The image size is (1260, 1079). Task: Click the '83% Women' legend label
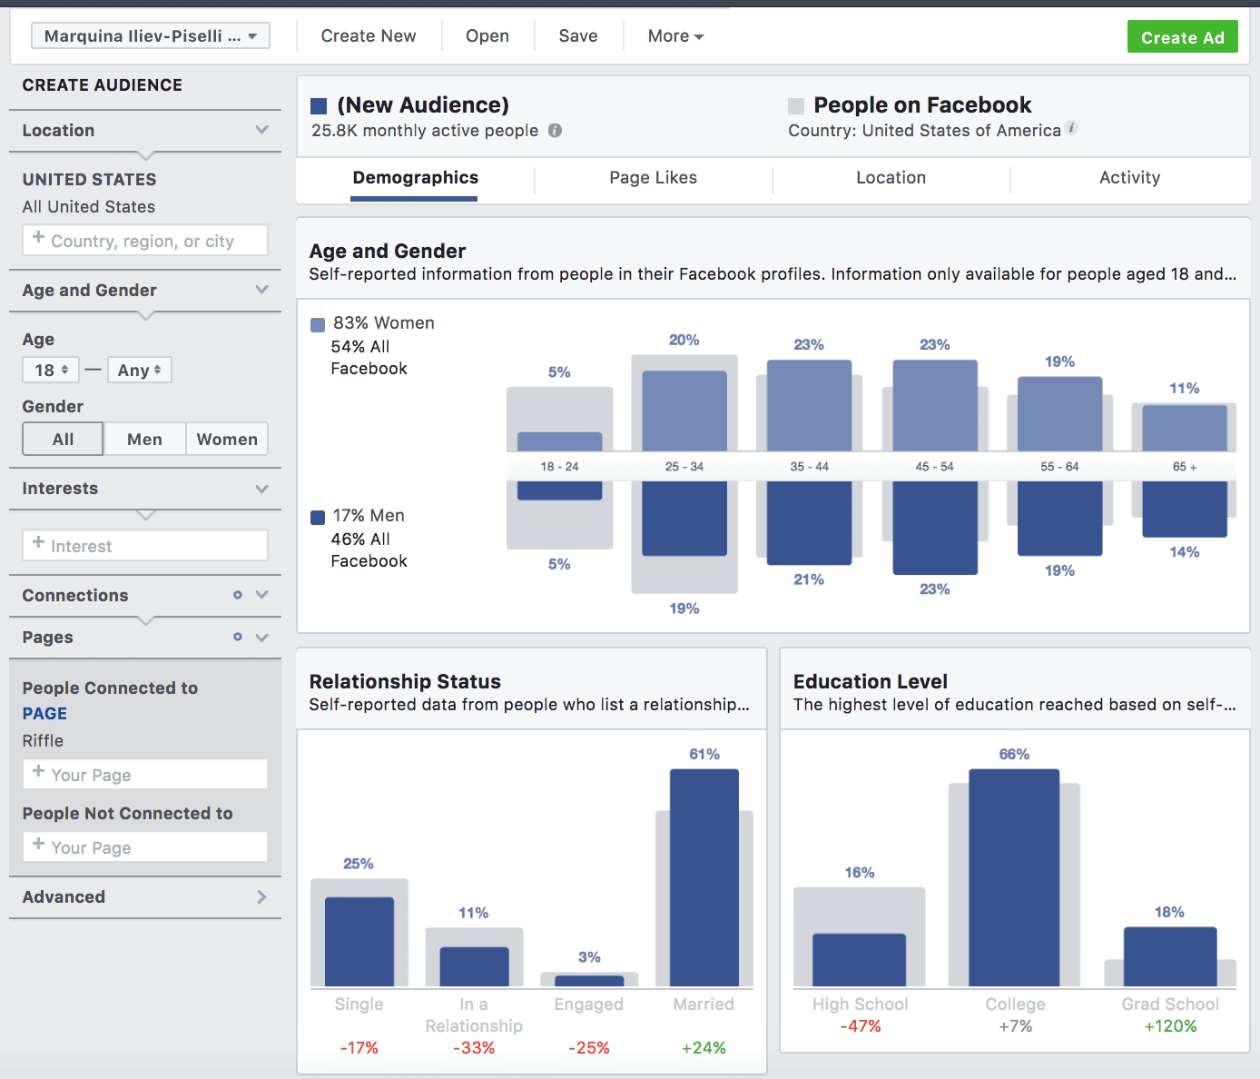[x=384, y=323]
